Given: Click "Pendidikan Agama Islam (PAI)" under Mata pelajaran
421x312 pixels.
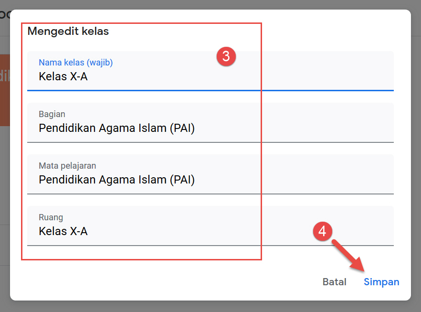Looking at the screenshot, I should (116, 180).
